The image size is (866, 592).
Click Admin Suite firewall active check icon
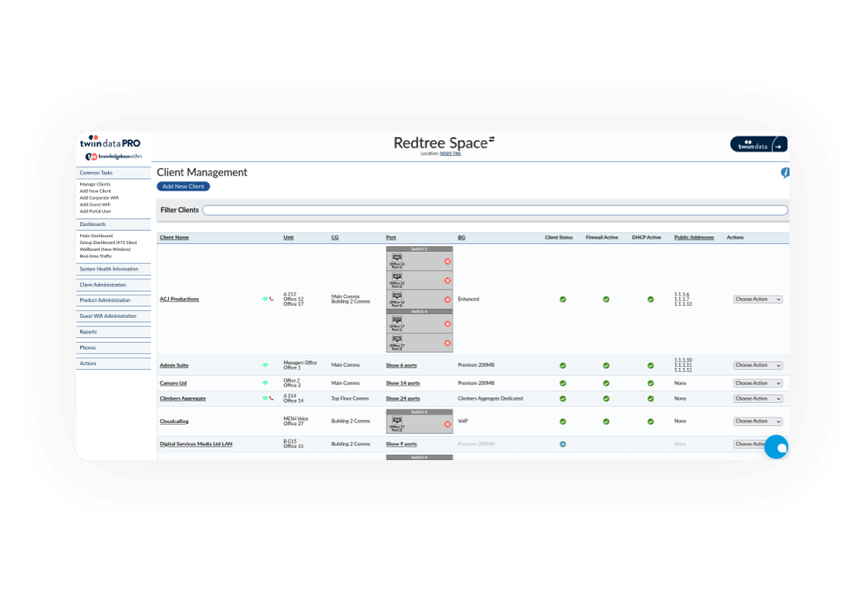tap(606, 366)
